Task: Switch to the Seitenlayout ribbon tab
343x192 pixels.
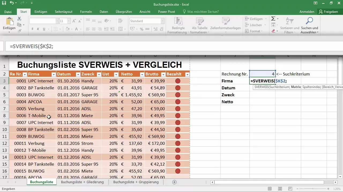Action: point(64,12)
